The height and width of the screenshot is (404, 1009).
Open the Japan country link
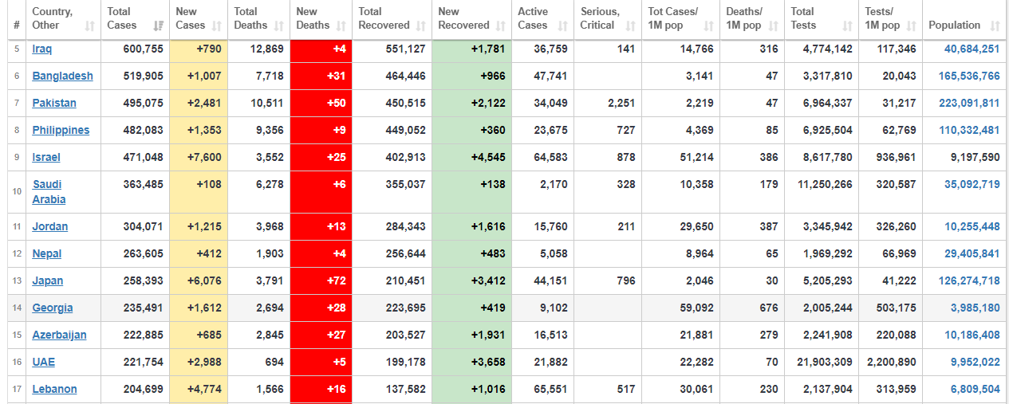[48, 280]
